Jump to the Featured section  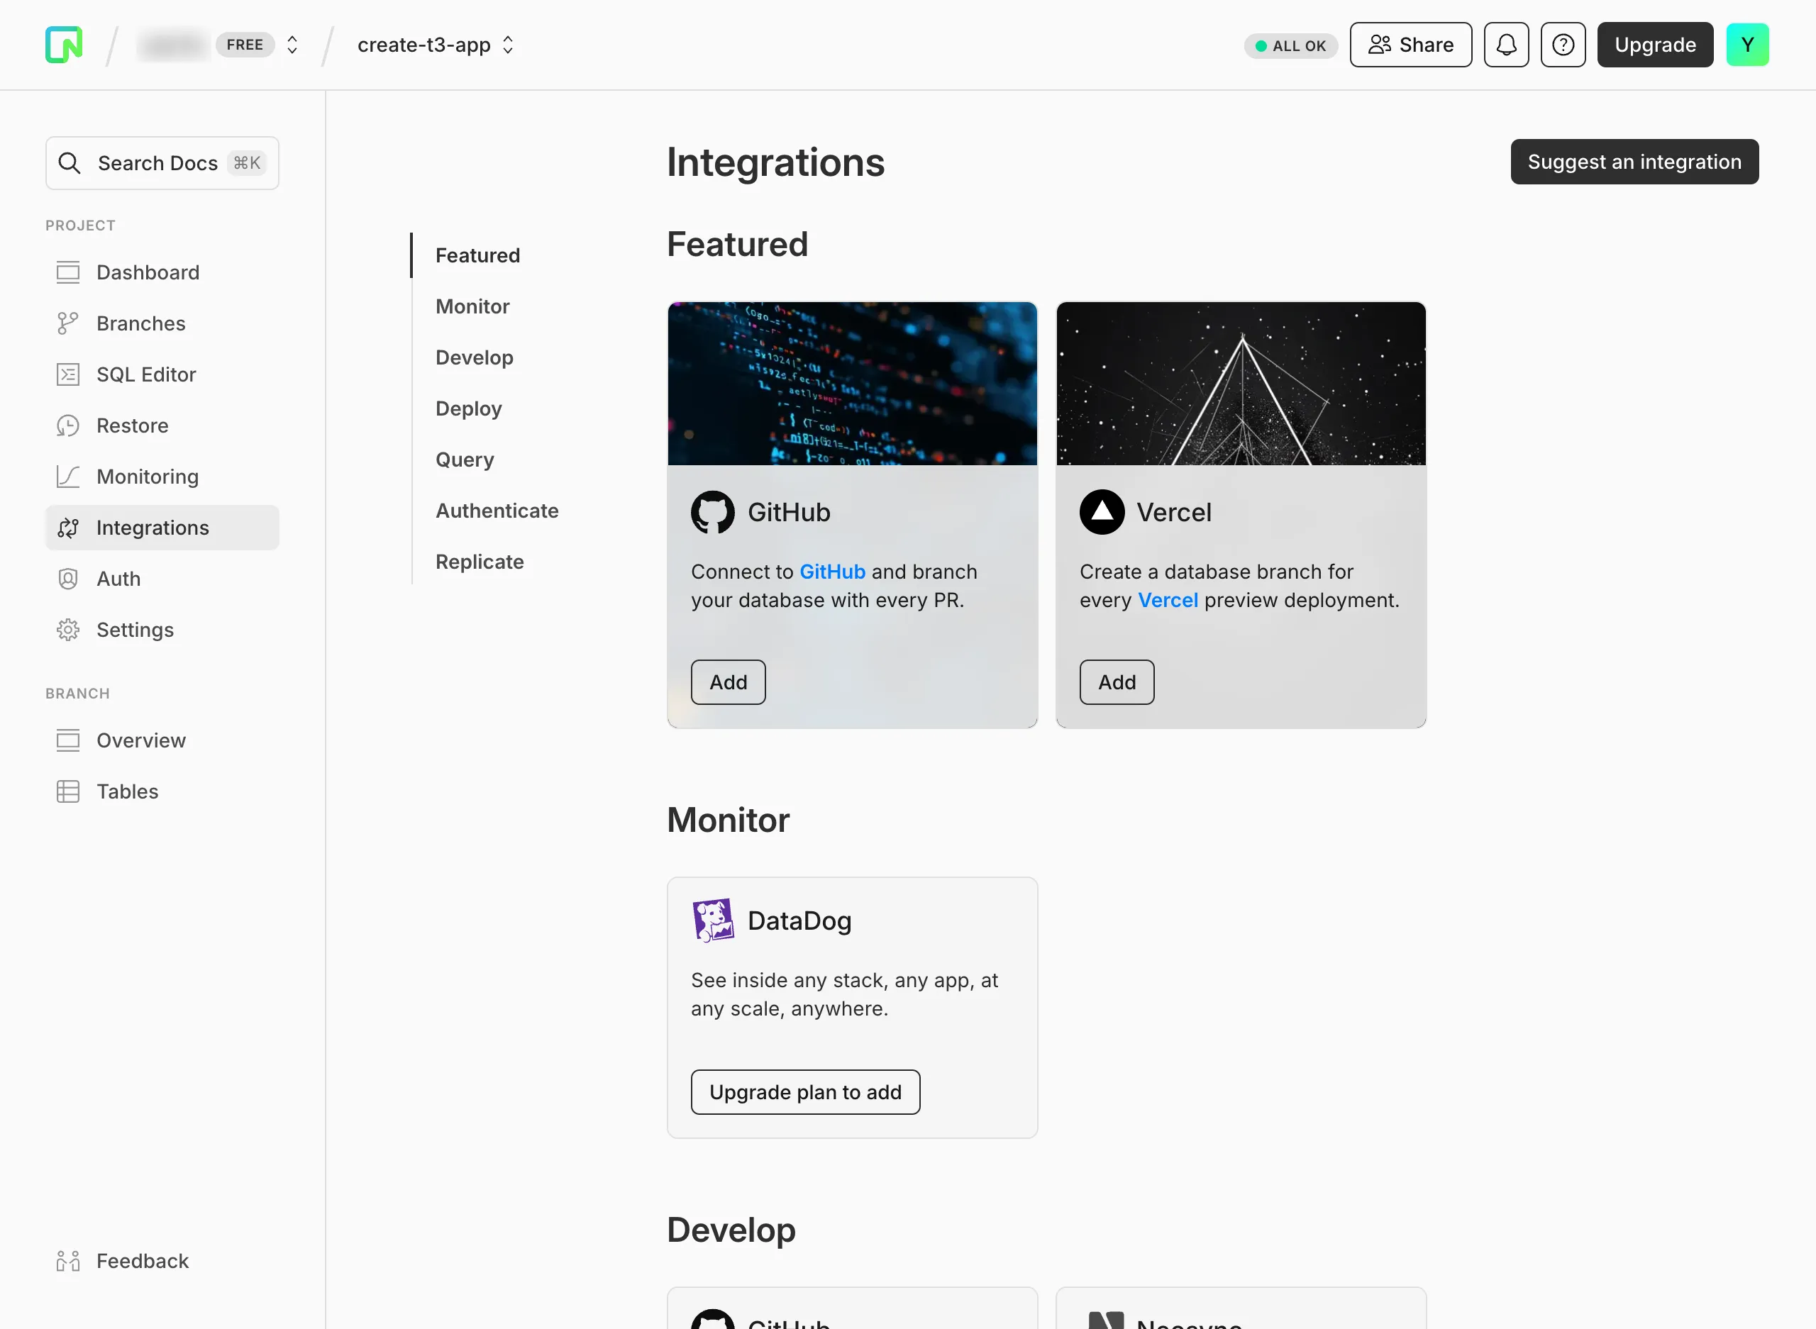pos(478,256)
